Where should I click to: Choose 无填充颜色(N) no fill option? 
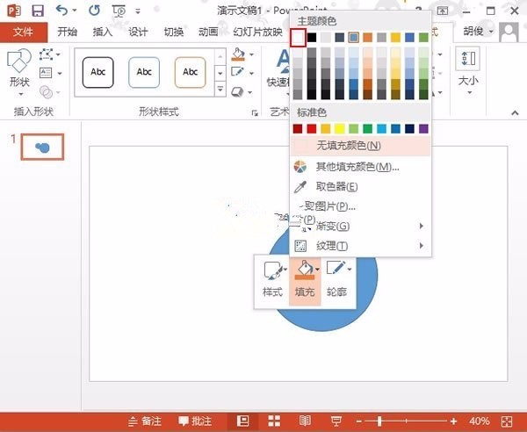[x=361, y=146]
